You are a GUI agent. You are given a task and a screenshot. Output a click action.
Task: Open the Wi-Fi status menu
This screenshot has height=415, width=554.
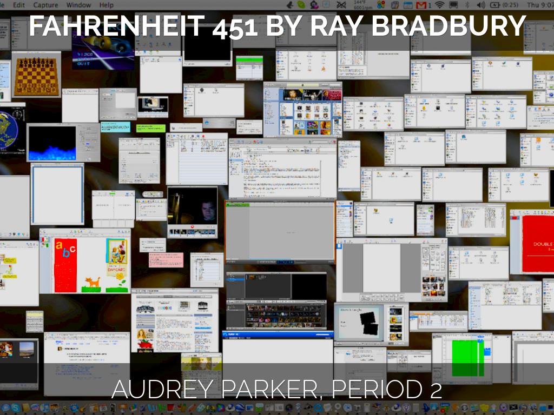point(439,4)
